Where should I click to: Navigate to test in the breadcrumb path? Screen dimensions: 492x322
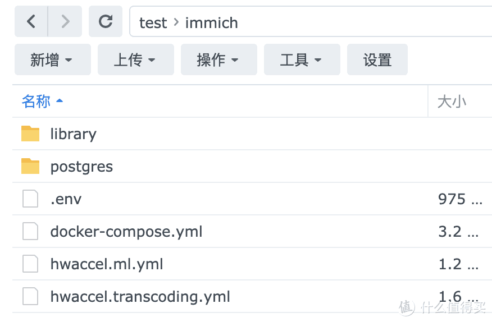[153, 23]
